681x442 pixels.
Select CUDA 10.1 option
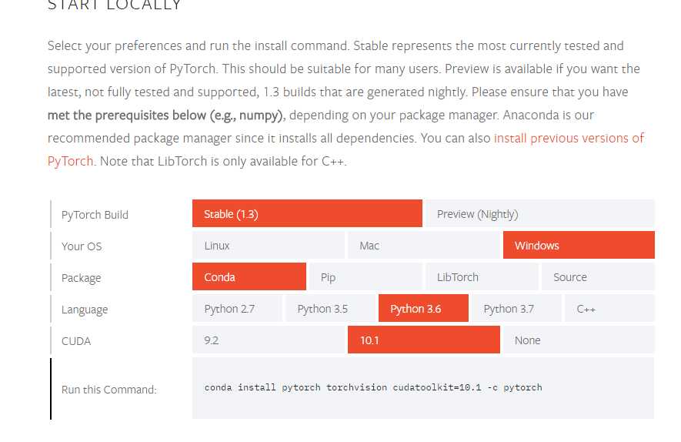[424, 340]
